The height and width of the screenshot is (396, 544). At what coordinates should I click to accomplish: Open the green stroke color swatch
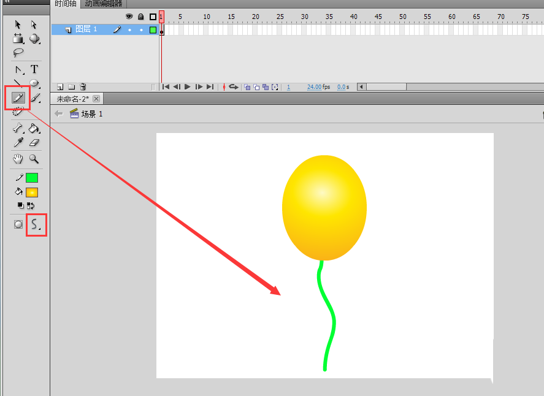[x=32, y=178]
